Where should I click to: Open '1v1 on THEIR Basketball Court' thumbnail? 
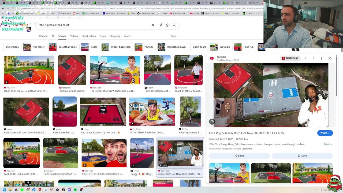click(152, 112)
